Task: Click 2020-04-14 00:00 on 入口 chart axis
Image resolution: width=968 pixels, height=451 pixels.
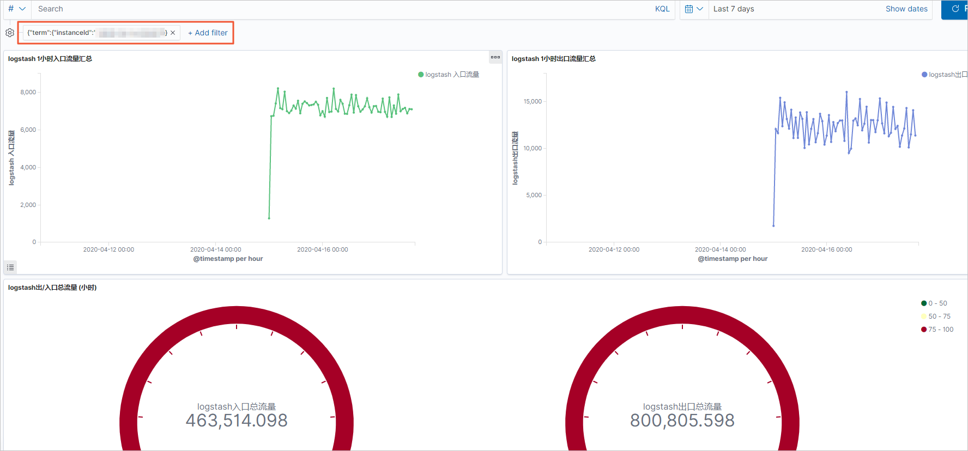Action: point(215,249)
